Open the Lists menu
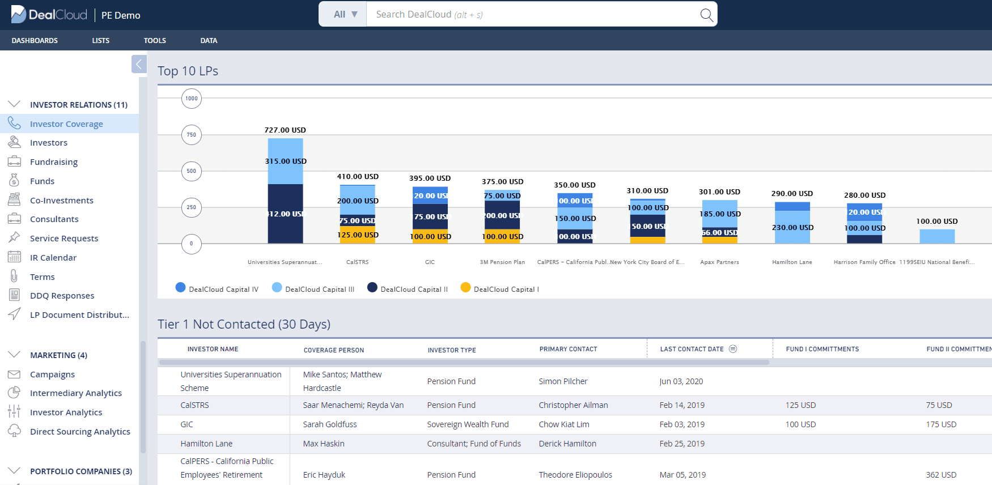The image size is (992, 485). (101, 40)
